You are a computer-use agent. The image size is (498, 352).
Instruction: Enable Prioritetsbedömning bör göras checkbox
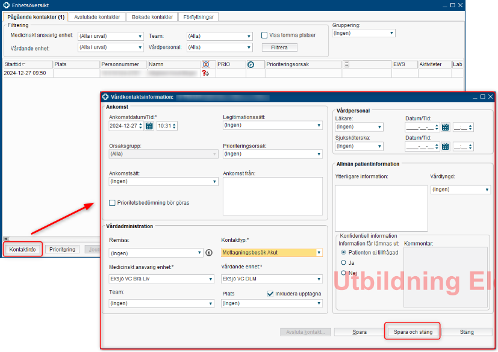tap(113, 203)
